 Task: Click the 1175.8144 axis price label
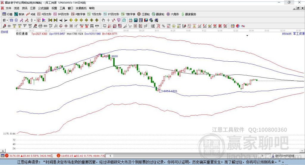point(9,134)
